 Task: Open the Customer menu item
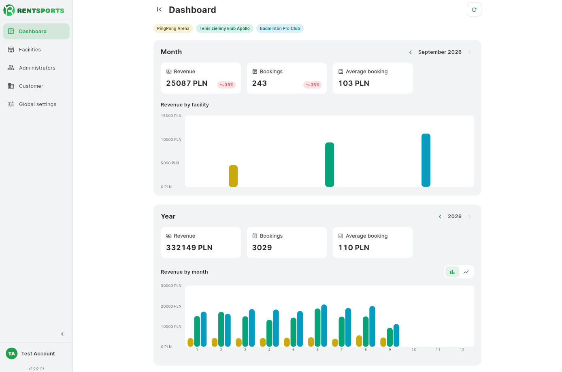pos(36,86)
